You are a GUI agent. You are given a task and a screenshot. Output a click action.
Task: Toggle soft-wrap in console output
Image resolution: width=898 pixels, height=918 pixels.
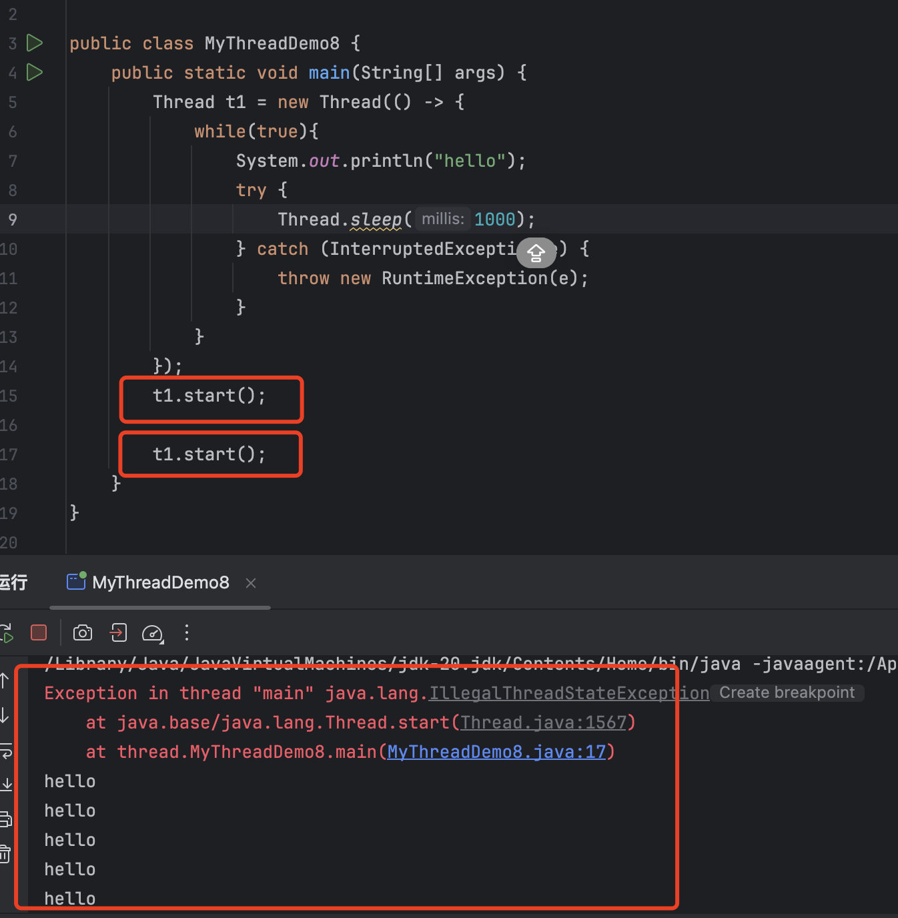[x=5, y=751]
